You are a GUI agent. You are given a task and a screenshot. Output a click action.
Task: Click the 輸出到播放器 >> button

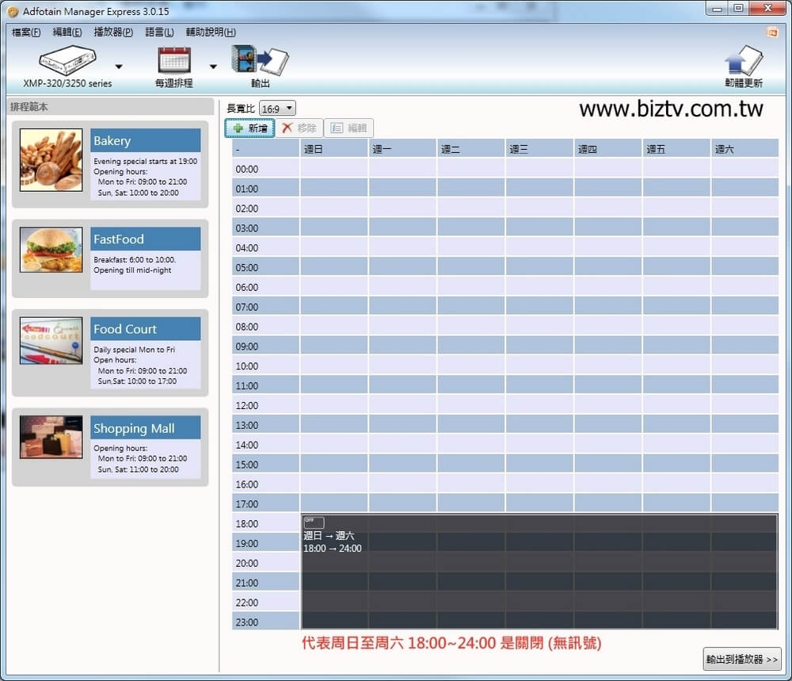742,659
